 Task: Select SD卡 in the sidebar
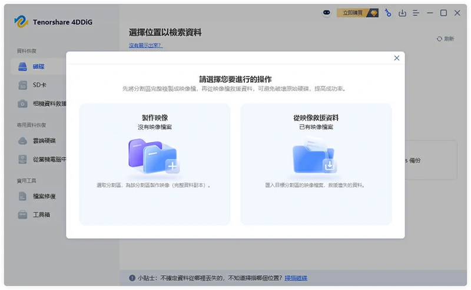(x=38, y=85)
